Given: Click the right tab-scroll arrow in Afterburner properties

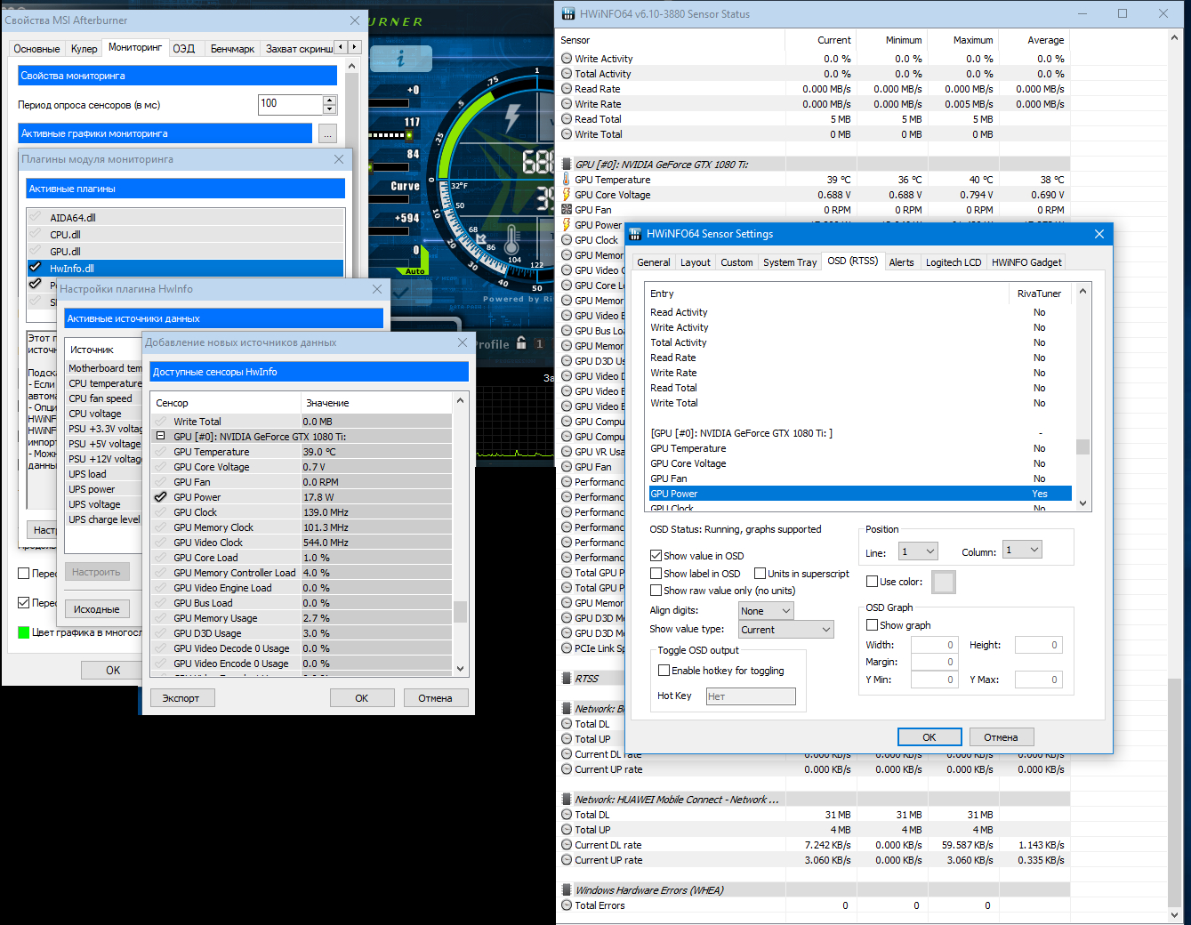Looking at the screenshot, I should point(355,47).
